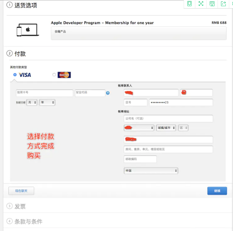Screen dimensions: 233x231
Task: Click the 帐单联系人 label
Action: point(125,86)
